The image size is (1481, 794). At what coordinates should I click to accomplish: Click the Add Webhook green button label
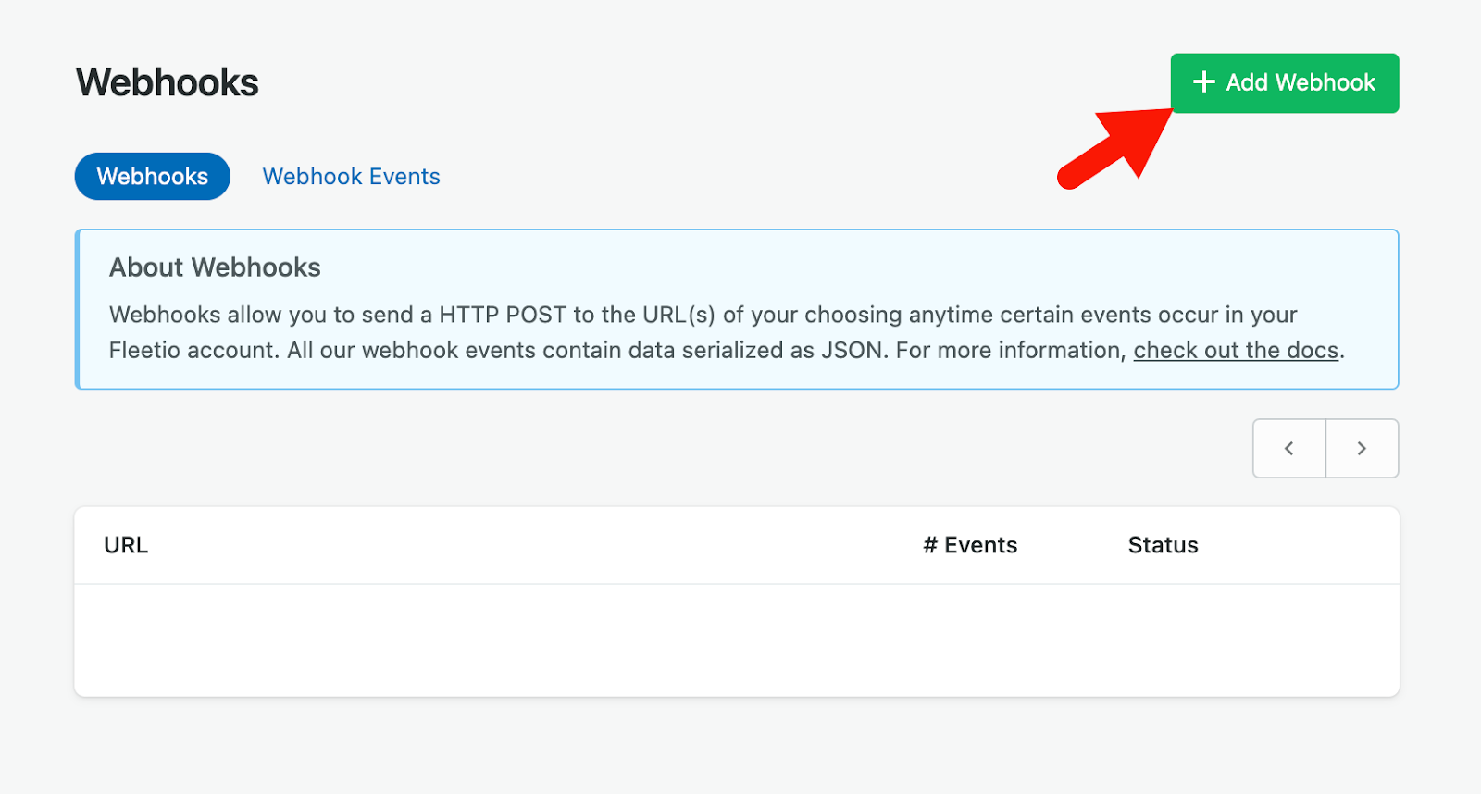coord(1301,82)
